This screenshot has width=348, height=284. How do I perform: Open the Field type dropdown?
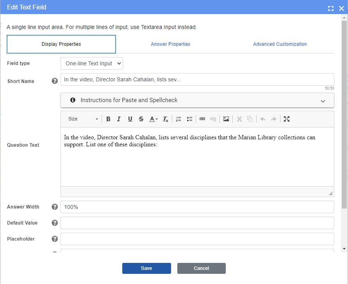91,63
